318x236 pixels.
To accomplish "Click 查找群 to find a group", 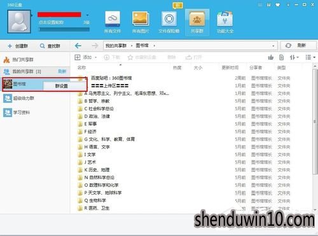I will coord(50,46).
